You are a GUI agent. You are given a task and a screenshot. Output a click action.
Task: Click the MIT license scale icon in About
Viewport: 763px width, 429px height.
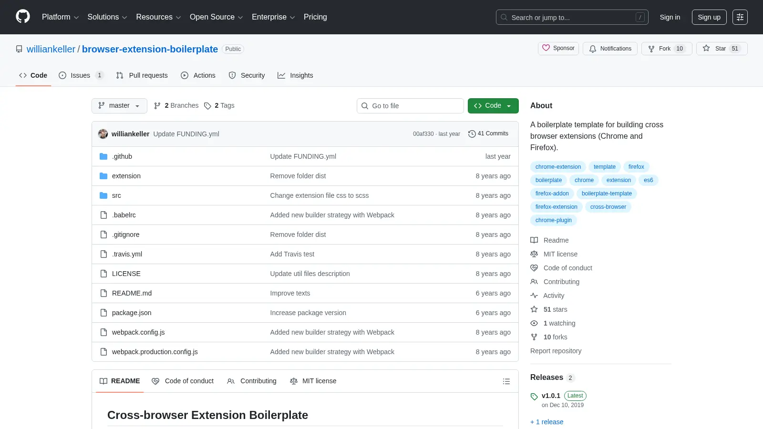coord(534,254)
